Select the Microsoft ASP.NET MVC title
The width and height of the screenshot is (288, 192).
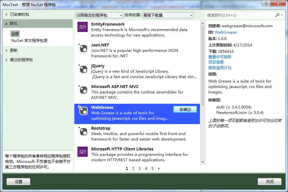pyautogui.click(x=115, y=86)
